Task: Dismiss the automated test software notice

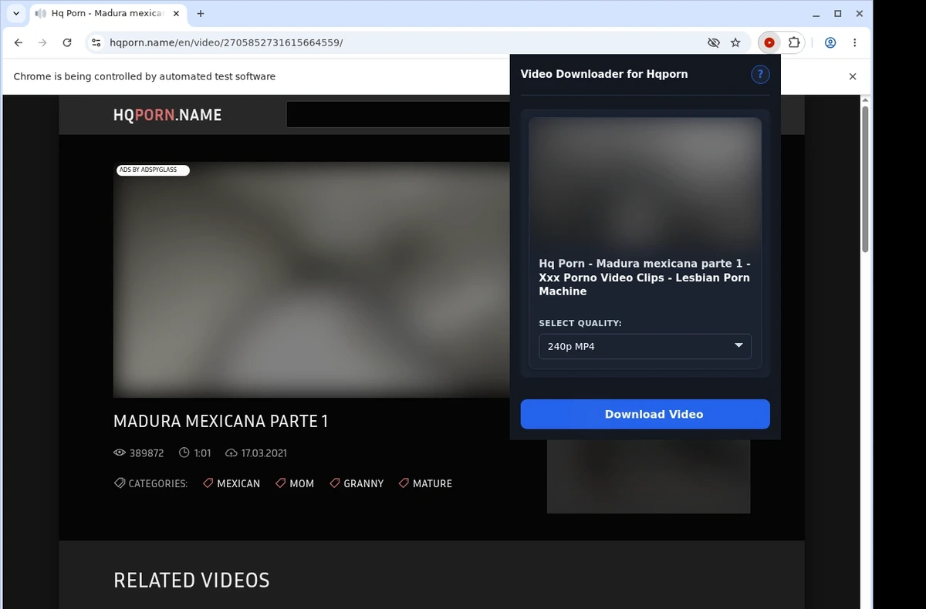Action: tap(853, 76)
